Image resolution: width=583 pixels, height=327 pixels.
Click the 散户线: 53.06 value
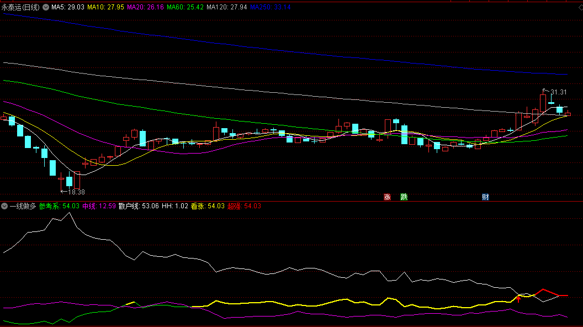tap(139, 206)
